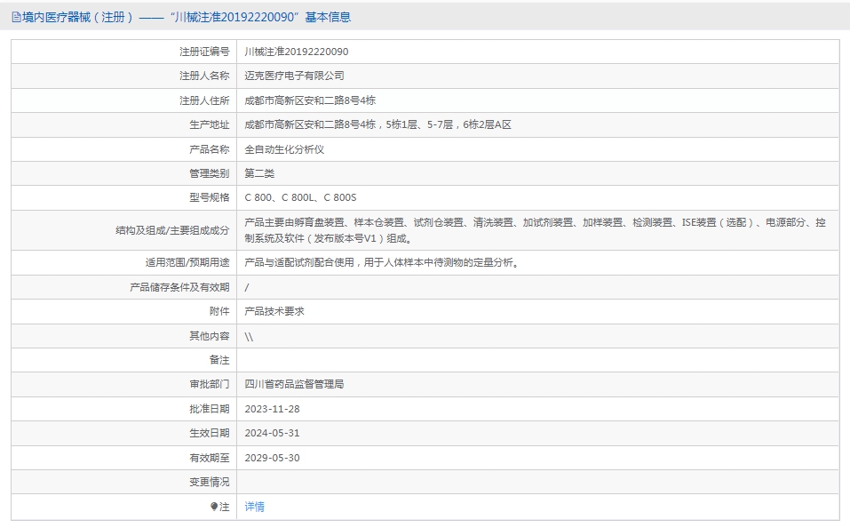The image size is (850, 528).
Task: Click the 结构及组成 description text
Action: pyautogui.click(x=535, y=230)
